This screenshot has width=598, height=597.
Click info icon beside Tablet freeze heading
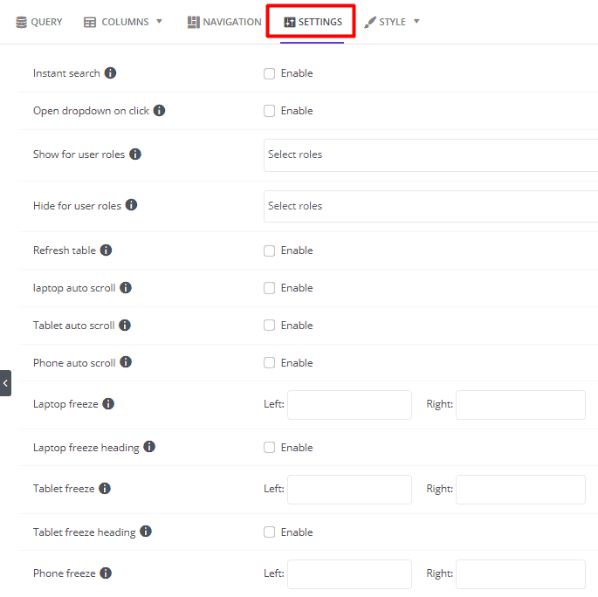(146, 531)
